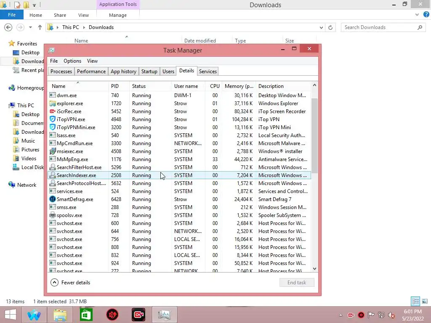
Task: Open the Explorer help icon
Action: [426, 15]
